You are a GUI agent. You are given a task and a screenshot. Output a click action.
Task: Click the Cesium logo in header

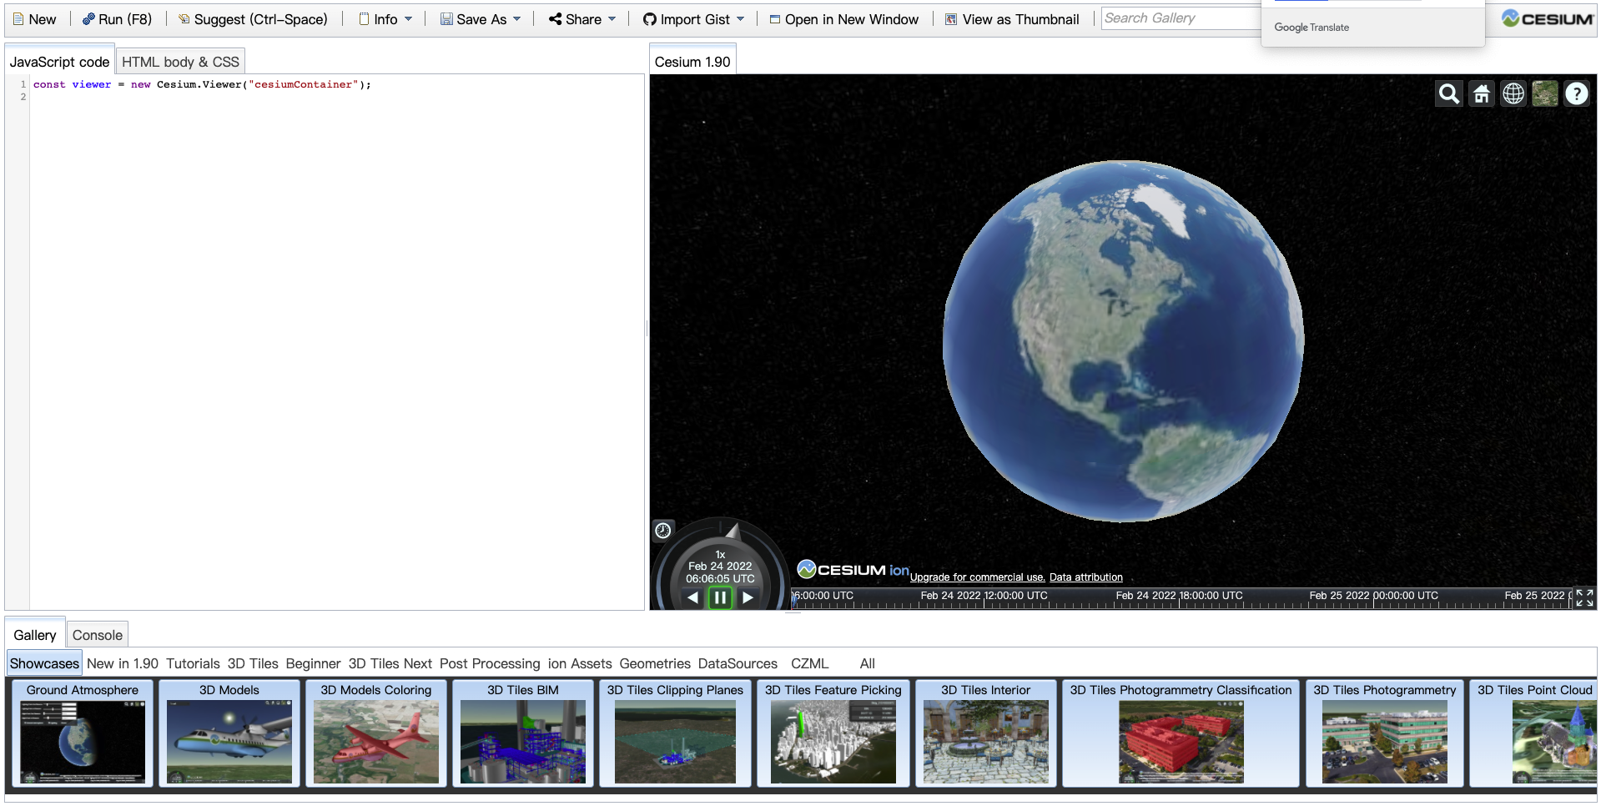coord(1548,18)
